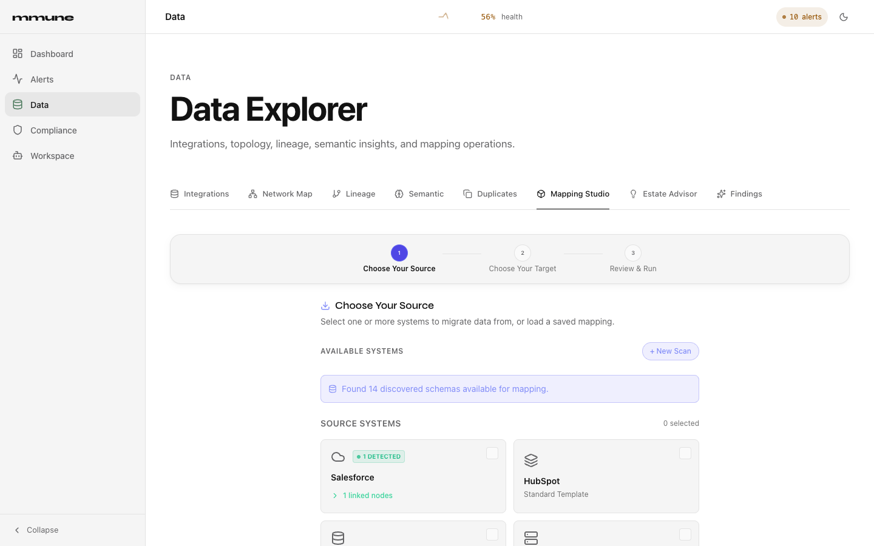The image size is (874, 546).
Task: Tick the Salesforce source checkbox
Action: (492, 453)
